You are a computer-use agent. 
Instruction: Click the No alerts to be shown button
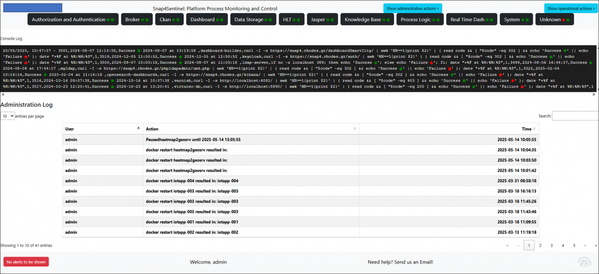(x=26, y=262)
